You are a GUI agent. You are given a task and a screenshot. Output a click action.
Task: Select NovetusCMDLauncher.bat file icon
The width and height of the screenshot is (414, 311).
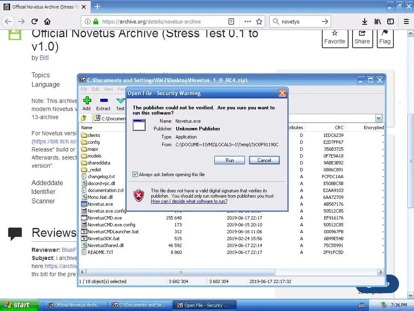[x=84, y=231]
